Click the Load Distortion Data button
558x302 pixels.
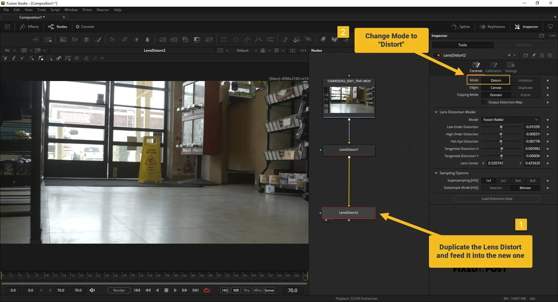tap(497, 199)
